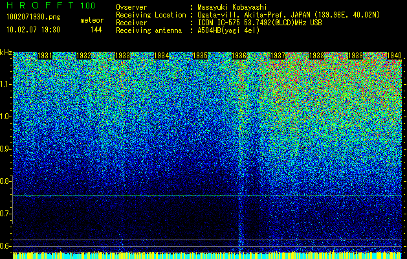Click the Receiving Location label

point(151,15)
